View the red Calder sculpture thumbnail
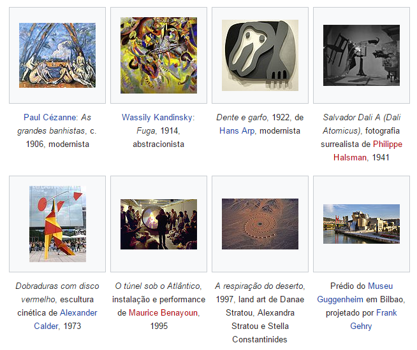Screen dimensions: 417x350 pos(57,224)
